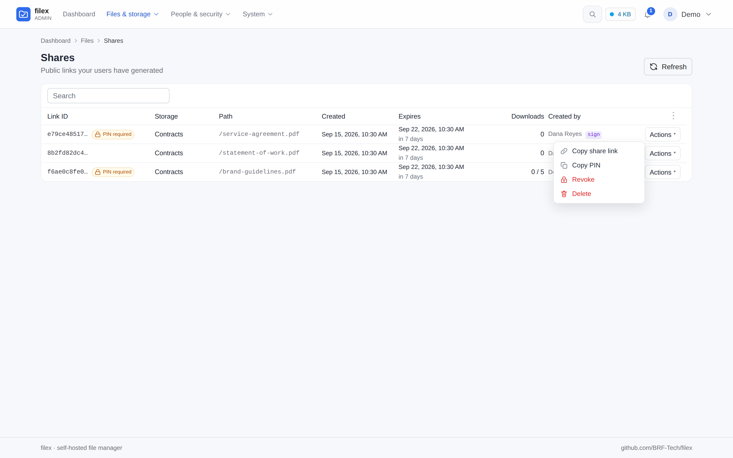The height and width of the screenshot is (458, 733).
Task: Focus the shares Search field
Action: pyautogui.click(x=108, y=96)
